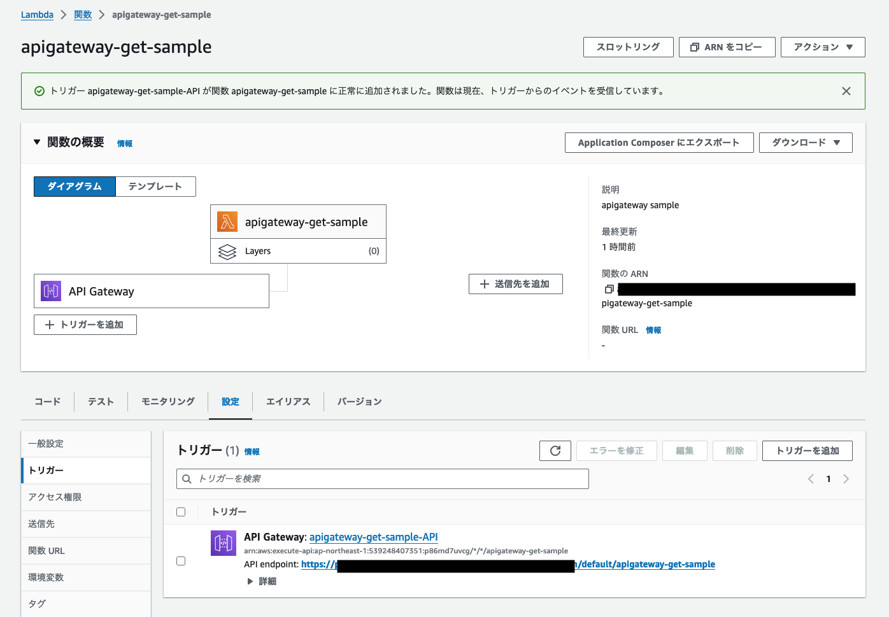Click the Layers stack icon
This screenshot has height=617, width=889.
tap(227, 252)
